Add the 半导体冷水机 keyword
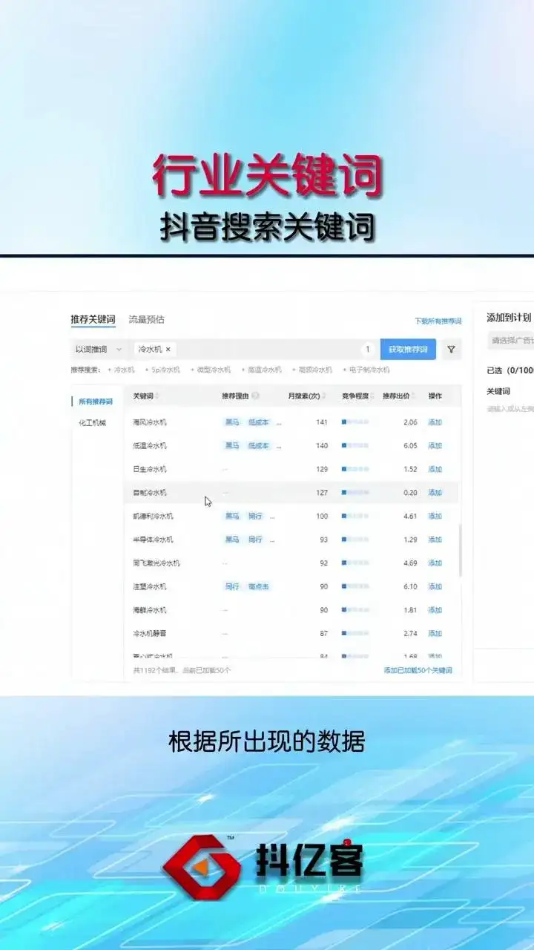This screenshot has width=534, height=950. click(x=435, y=540)
